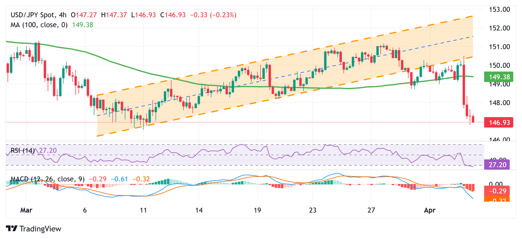Select the RSI (14) indicator label
522x239 pixels.
click(22, 150)
